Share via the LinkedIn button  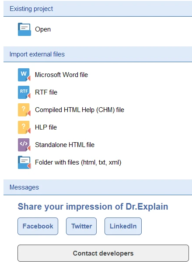click(x=123, y=226)
